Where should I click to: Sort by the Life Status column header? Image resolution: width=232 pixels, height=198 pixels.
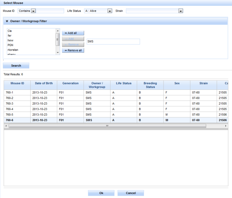click(x=124, y=85)
